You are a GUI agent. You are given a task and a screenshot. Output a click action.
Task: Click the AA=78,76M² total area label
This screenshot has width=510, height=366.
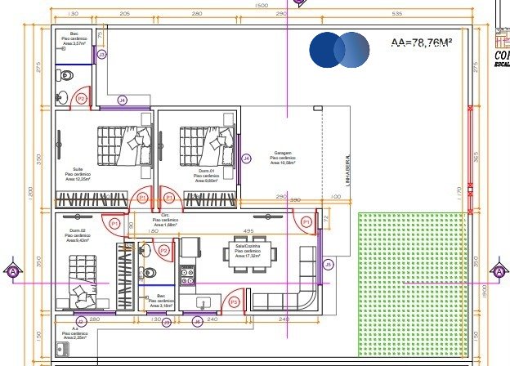[422, 42]
